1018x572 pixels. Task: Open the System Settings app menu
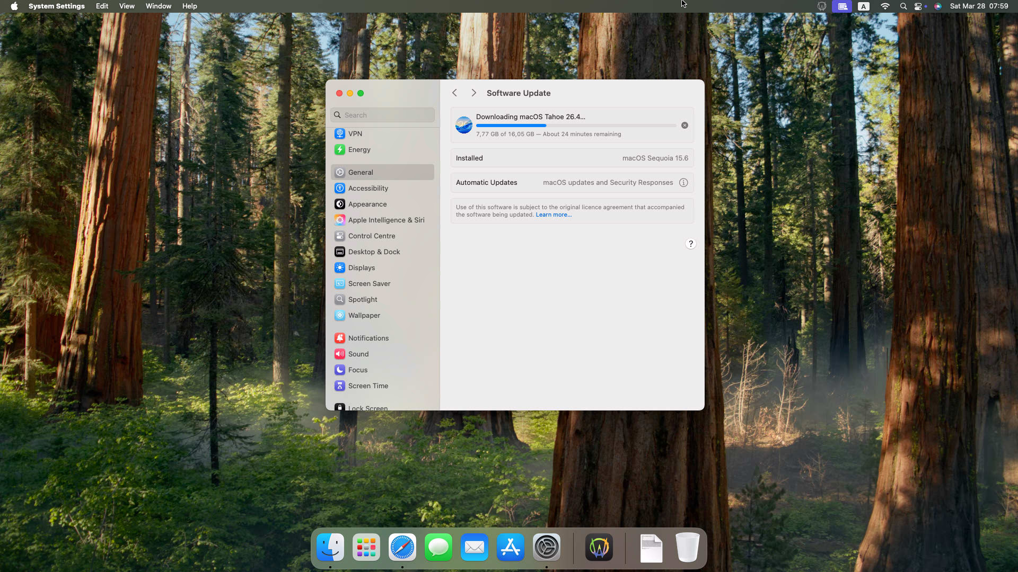point(57,6)
